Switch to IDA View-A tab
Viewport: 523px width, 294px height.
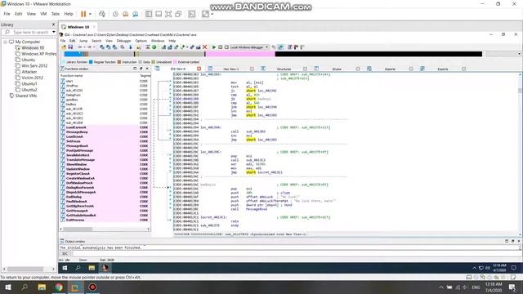pyautogui.click(x=178, y=69)
